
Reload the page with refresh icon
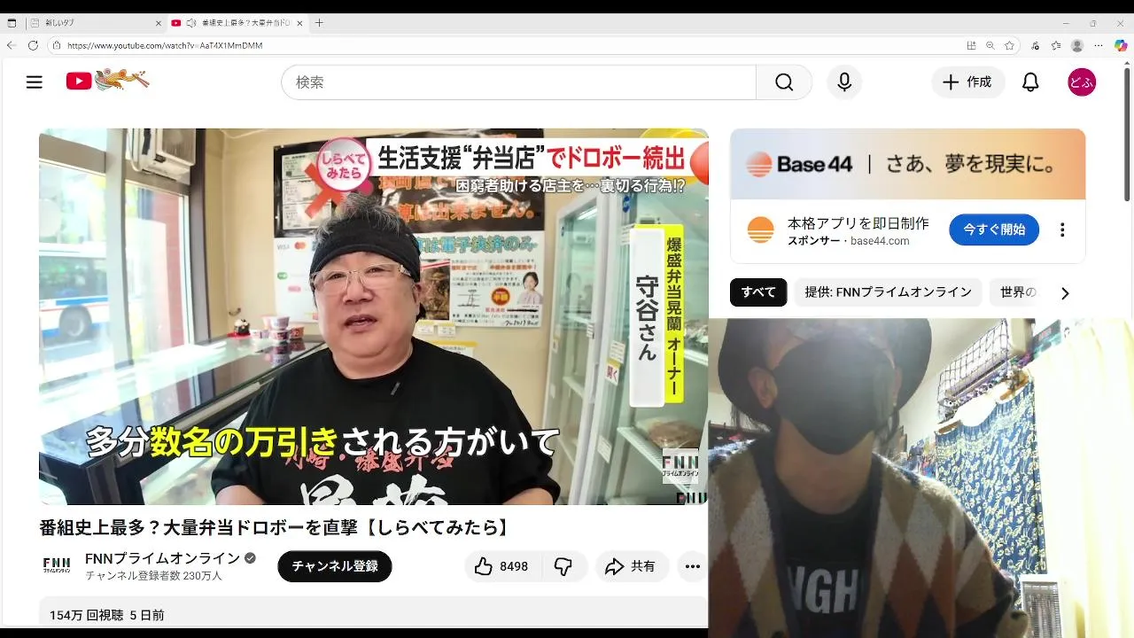tap(33, 45)
